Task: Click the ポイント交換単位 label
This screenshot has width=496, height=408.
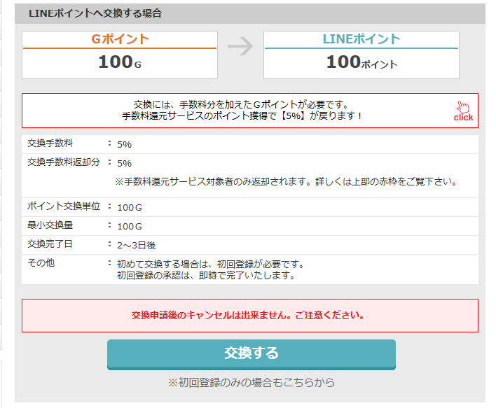Action: pos(64,206)
